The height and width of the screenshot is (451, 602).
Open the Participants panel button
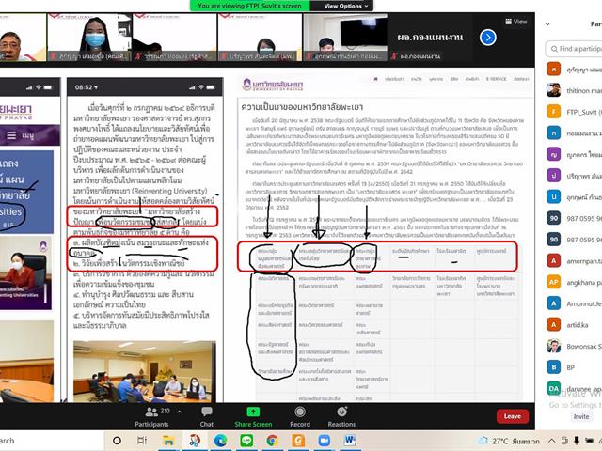151,417
